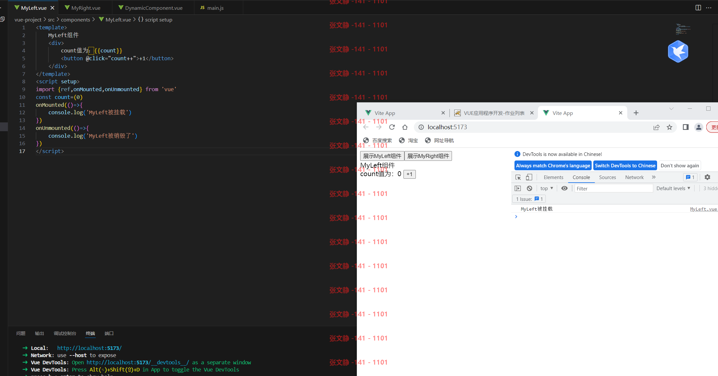Click the browser back arrow
The width and height of the screenshot is (718, 376).
[x=366, y=127]
